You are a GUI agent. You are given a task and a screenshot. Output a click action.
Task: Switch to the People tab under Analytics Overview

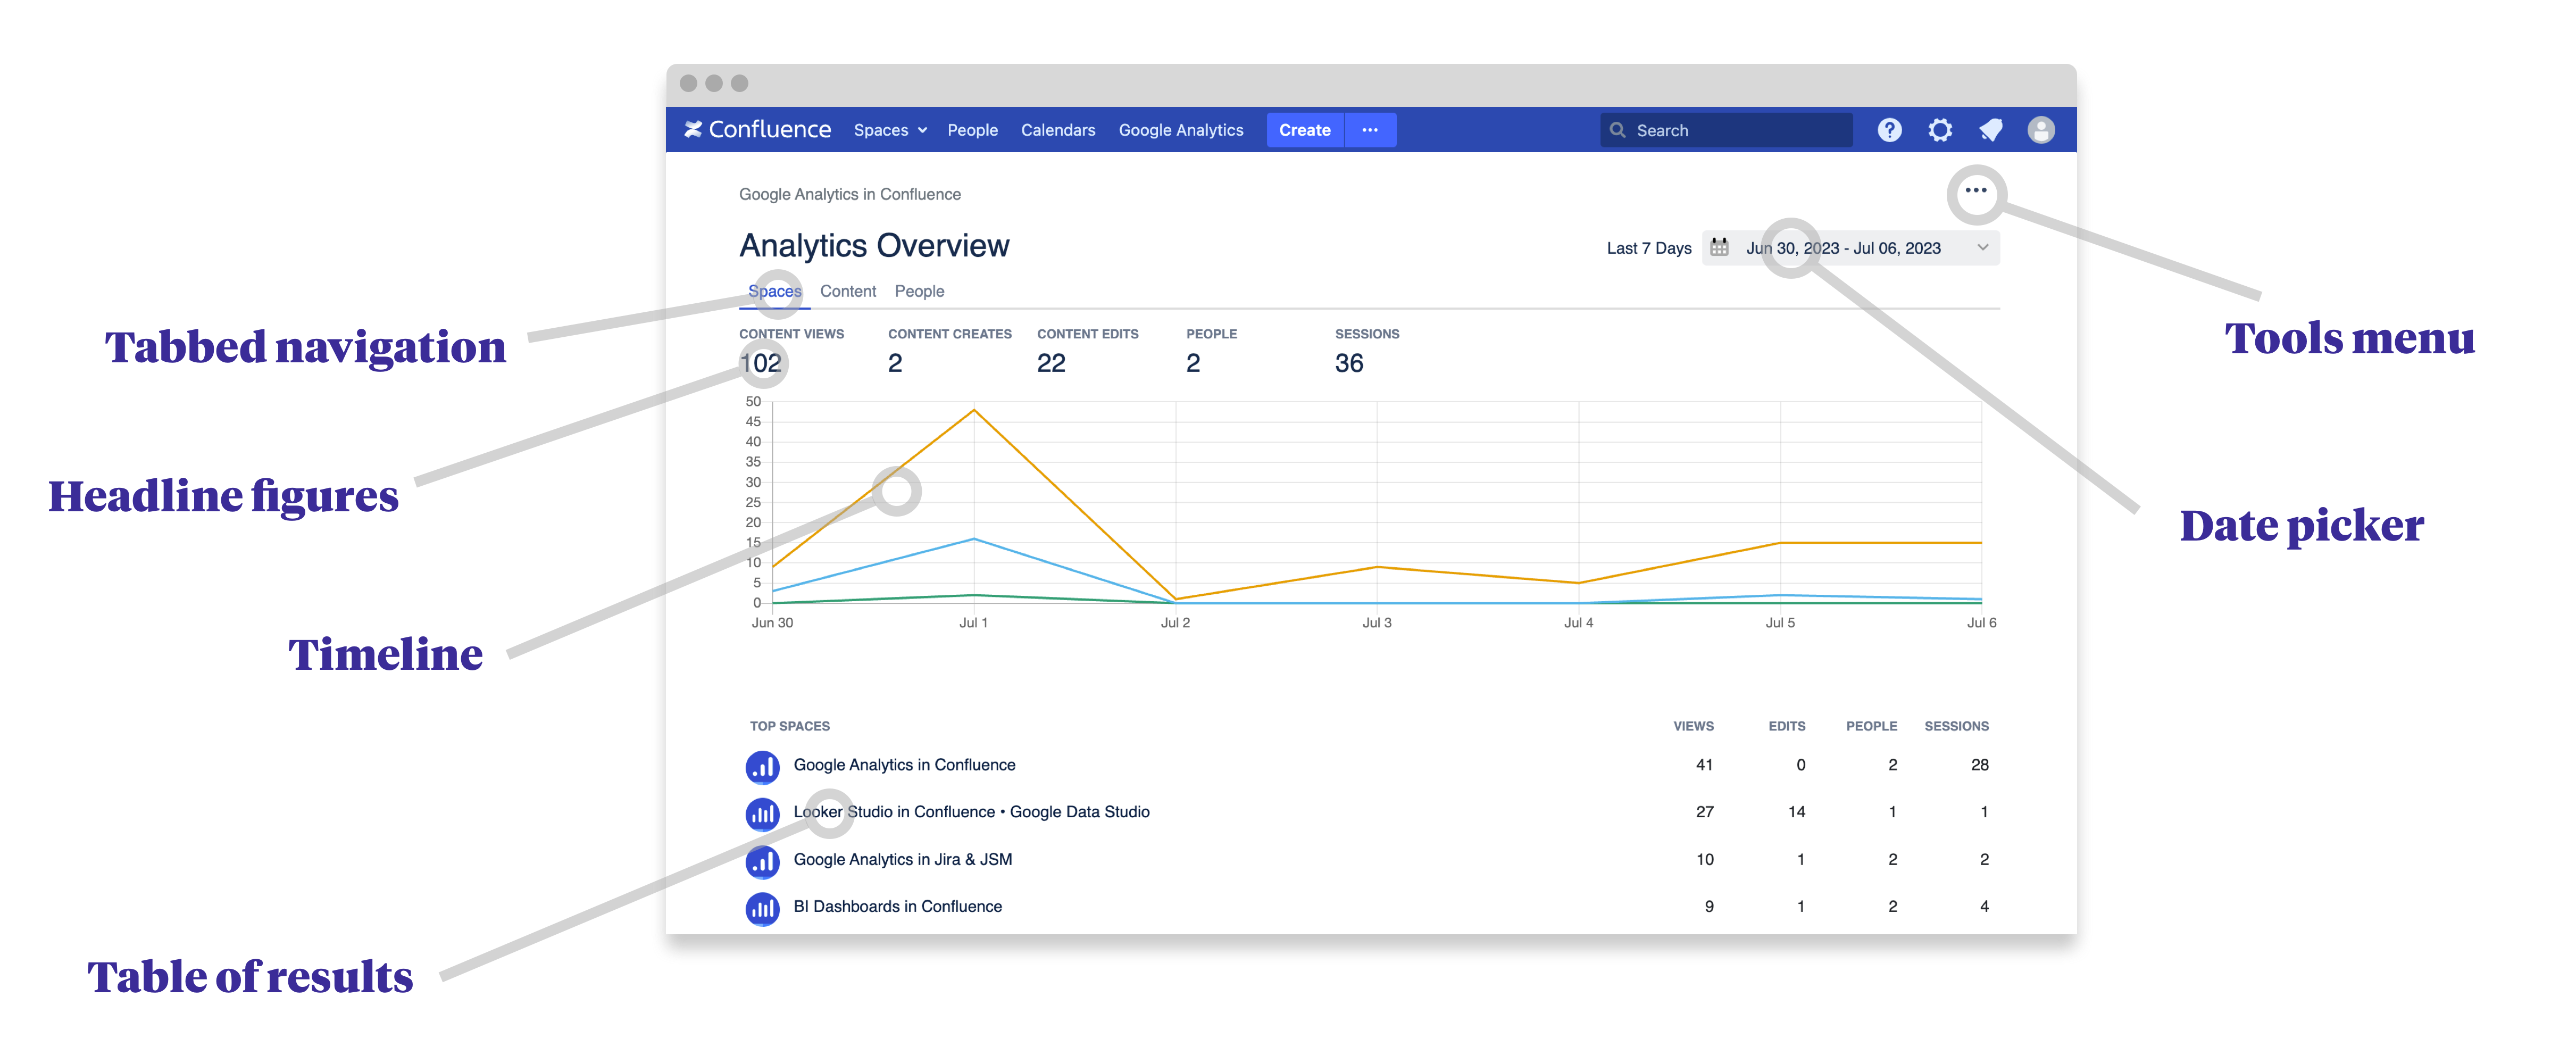(919, 291)
